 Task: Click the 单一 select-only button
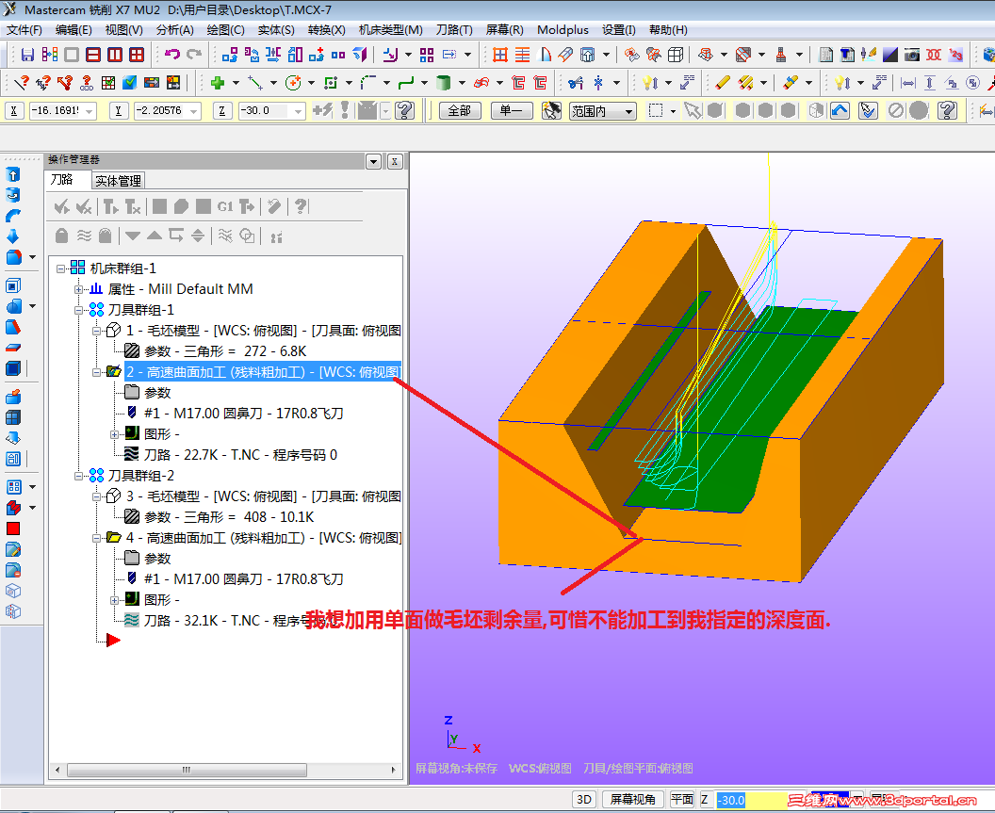(x=512, y=111)
